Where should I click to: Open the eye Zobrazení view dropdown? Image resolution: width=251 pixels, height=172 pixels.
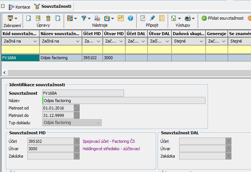(x=12, y=18)
